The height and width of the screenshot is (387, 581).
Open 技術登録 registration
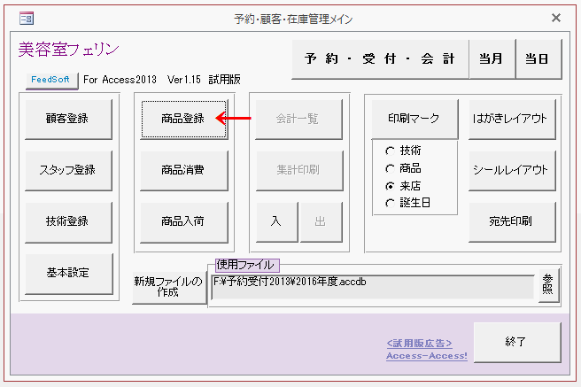68,221
